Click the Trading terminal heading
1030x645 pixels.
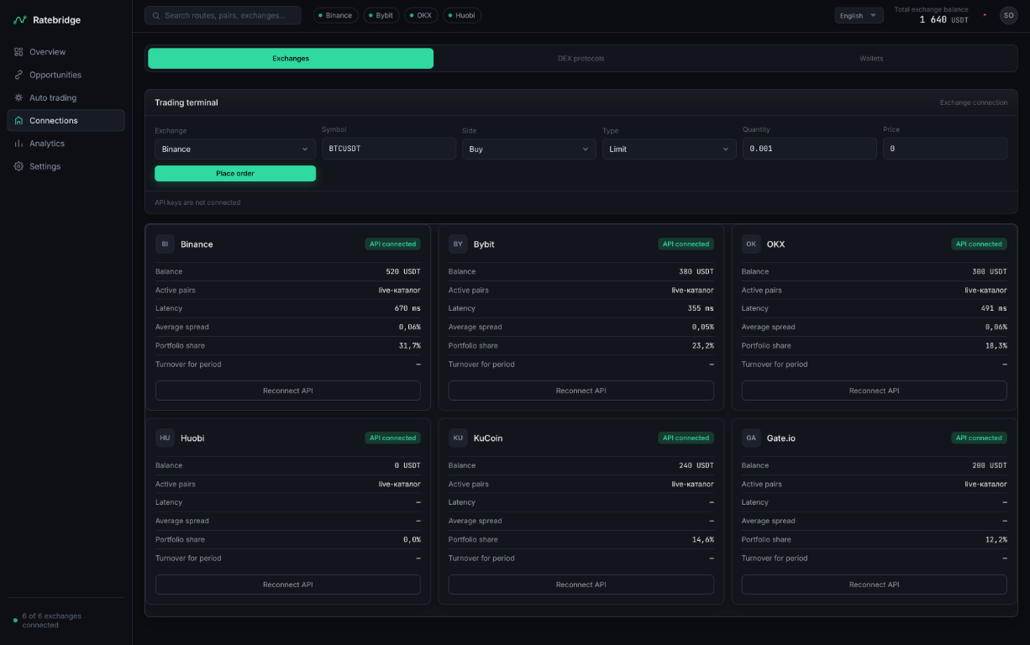187,102
